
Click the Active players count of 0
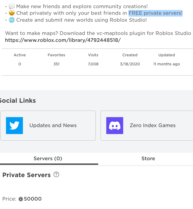(20, 64)
